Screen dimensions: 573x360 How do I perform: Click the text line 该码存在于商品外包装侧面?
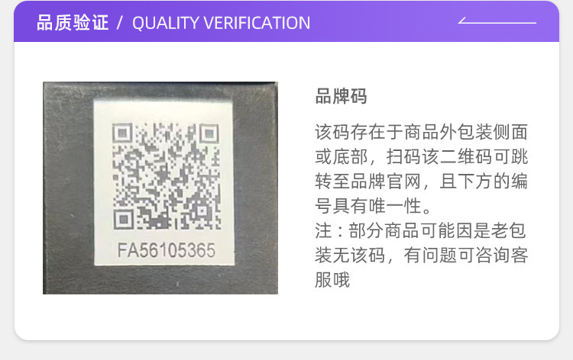pos(421,132)
